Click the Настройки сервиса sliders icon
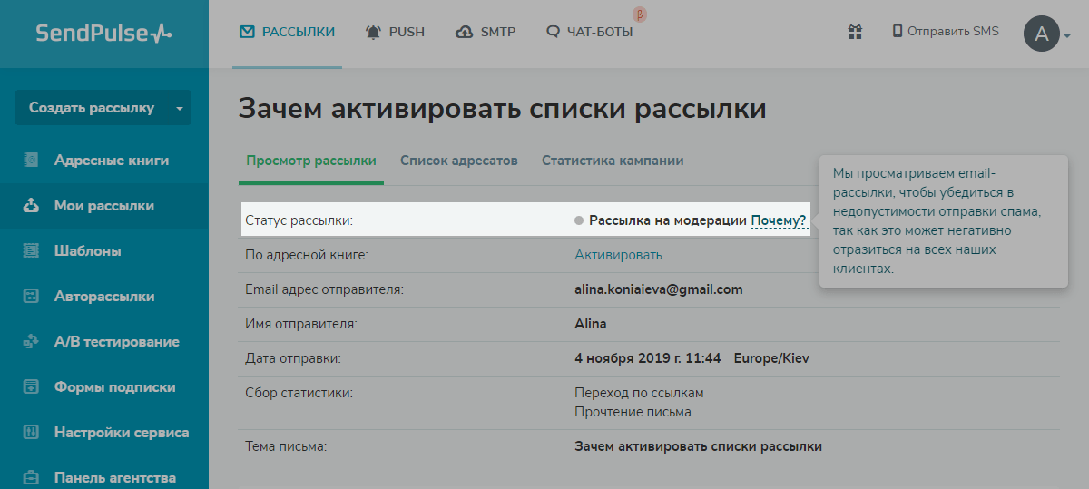The height and width of the screenshot is (489, 1089). click(31, 433)
